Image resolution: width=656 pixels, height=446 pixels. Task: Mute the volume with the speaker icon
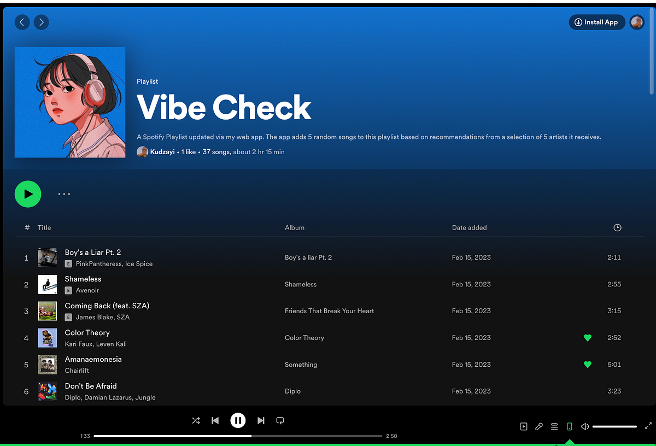(x=584, y=426)
